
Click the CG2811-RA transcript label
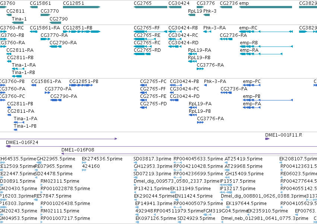pos(20,50)
